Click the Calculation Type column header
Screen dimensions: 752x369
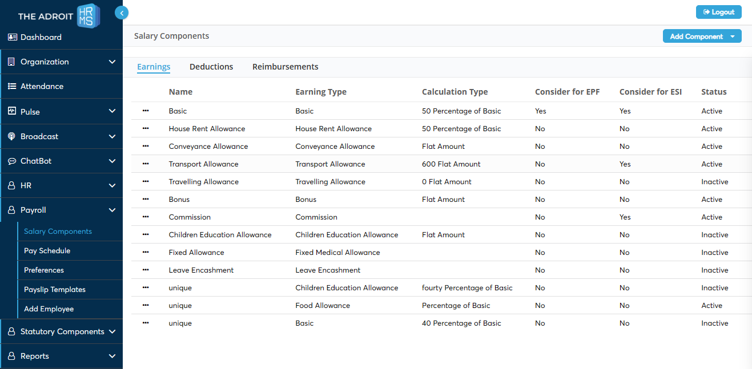tap(455, 92)
